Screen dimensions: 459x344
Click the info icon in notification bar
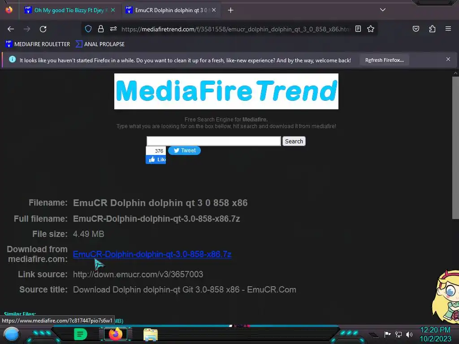pos(12,60)
